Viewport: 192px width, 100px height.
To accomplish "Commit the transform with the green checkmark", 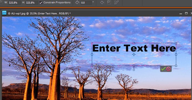I will pos(163,69).
